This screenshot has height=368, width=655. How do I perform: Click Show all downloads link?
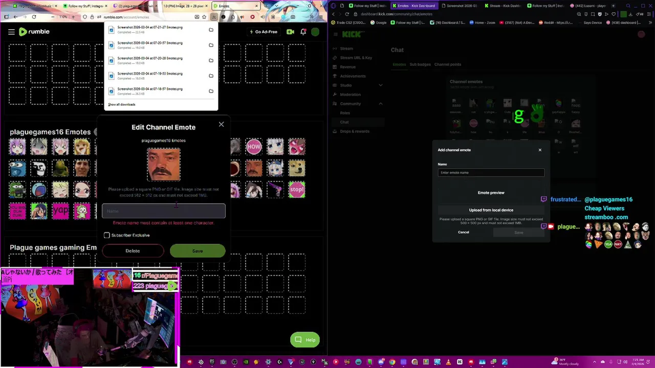122,104
